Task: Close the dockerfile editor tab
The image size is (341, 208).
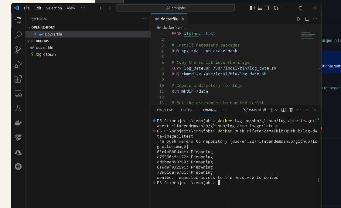Action: coord(183,19)
